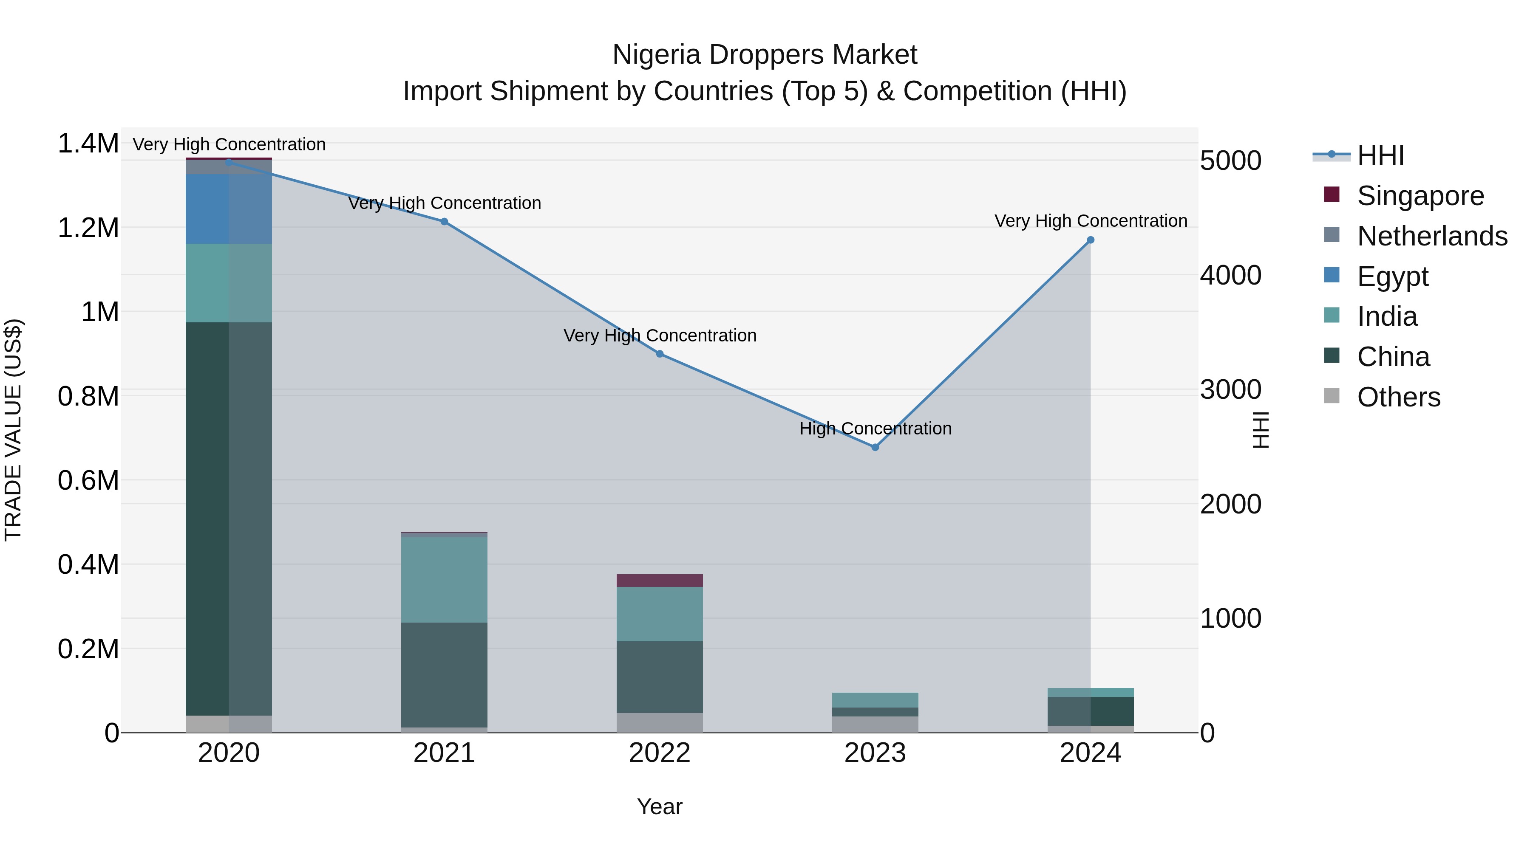Click the 1000 right axis tick
Viewport: 1530px width, 860px height.
click(1231, 618)
